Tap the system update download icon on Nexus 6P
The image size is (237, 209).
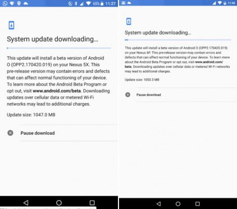click(x=129, y=21)
